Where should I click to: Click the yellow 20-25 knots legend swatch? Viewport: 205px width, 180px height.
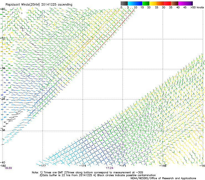point(153,3)
